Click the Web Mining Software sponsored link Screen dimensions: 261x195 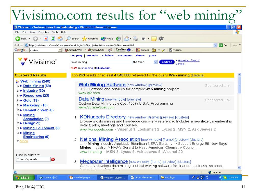point(102,85)
